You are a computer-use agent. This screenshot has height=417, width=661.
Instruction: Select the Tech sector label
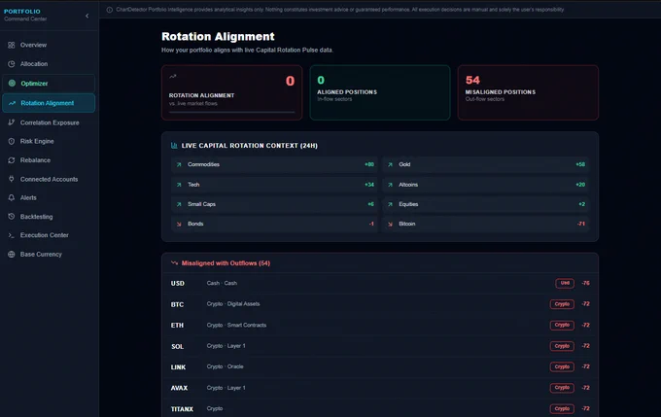pyautogui.click(x=193, y=185)
